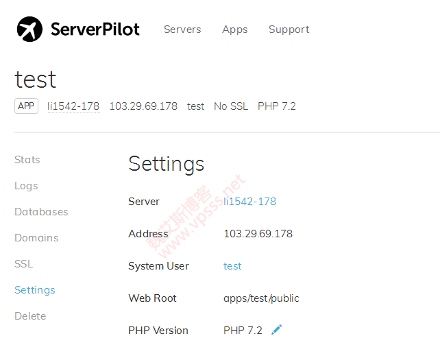
Task: Open the Servers menu
Action: tap(182, 29)
